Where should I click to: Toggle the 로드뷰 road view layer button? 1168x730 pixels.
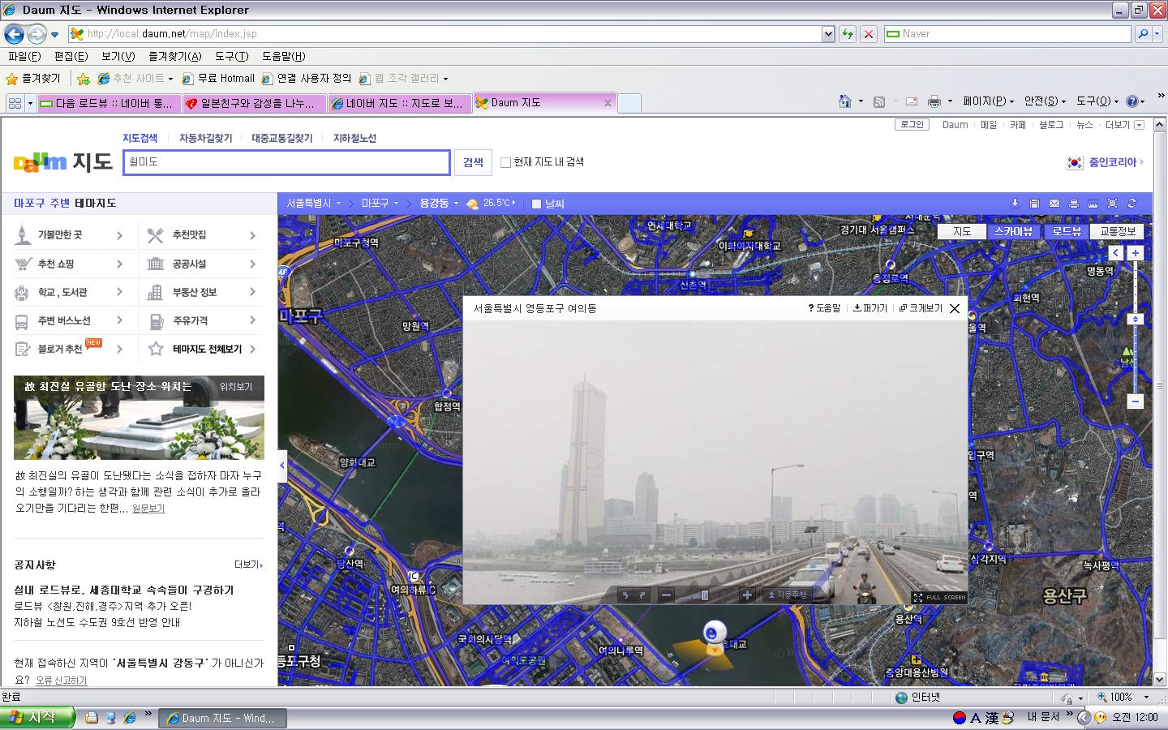point(1066,231)
